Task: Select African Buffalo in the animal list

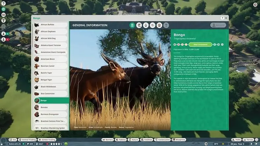Action: tap(50, 25)
